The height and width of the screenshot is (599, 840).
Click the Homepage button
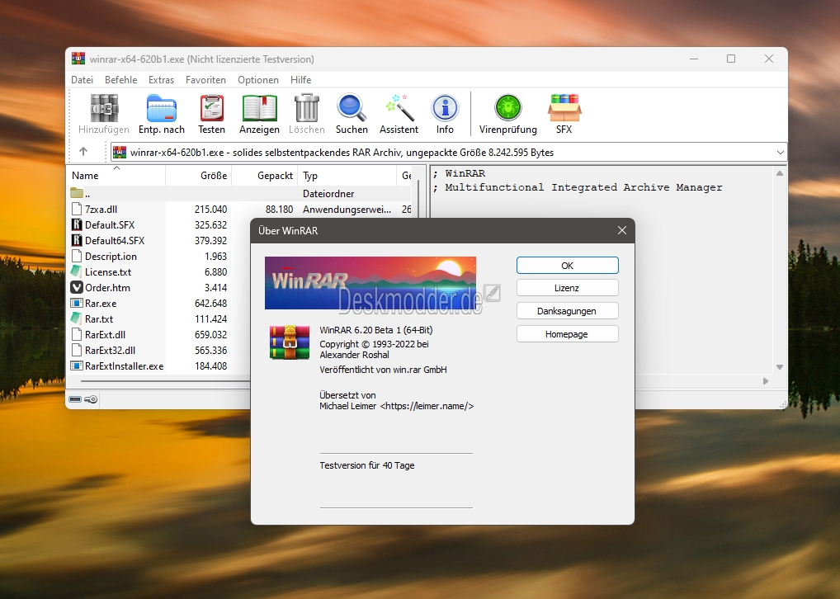tap(568, 334)
